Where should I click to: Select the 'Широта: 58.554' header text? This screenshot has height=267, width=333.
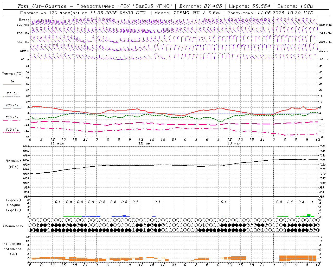[250, 6]
